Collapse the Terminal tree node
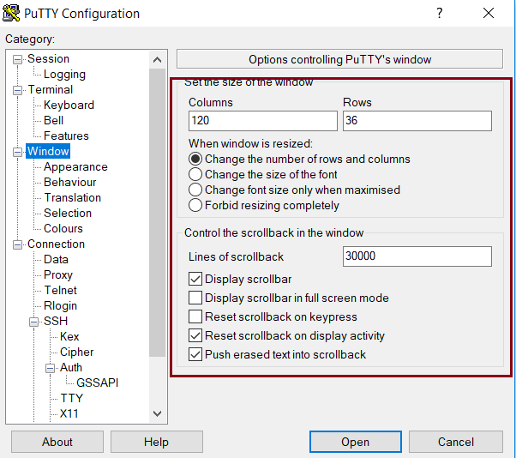The image size is (516, 458). (17, 90)
